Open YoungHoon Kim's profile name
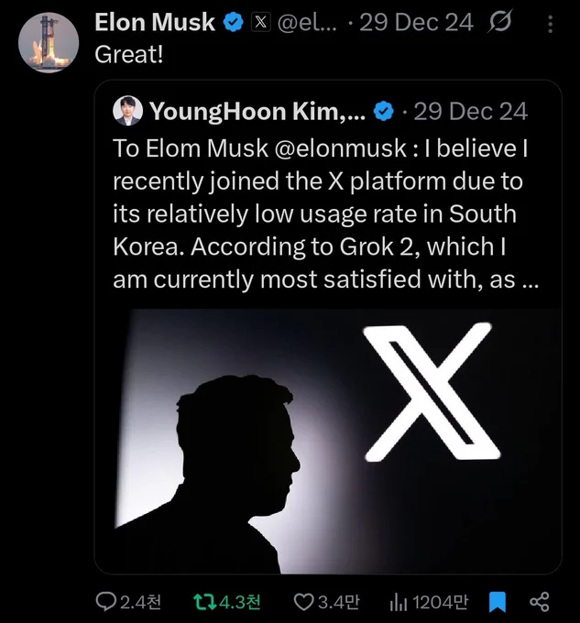 pyautogui.click(x=257, y=111)
